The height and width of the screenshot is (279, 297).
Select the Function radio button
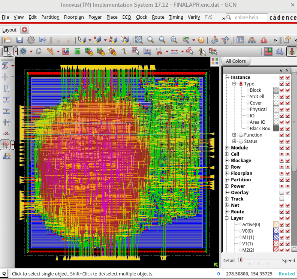[241, 135]
